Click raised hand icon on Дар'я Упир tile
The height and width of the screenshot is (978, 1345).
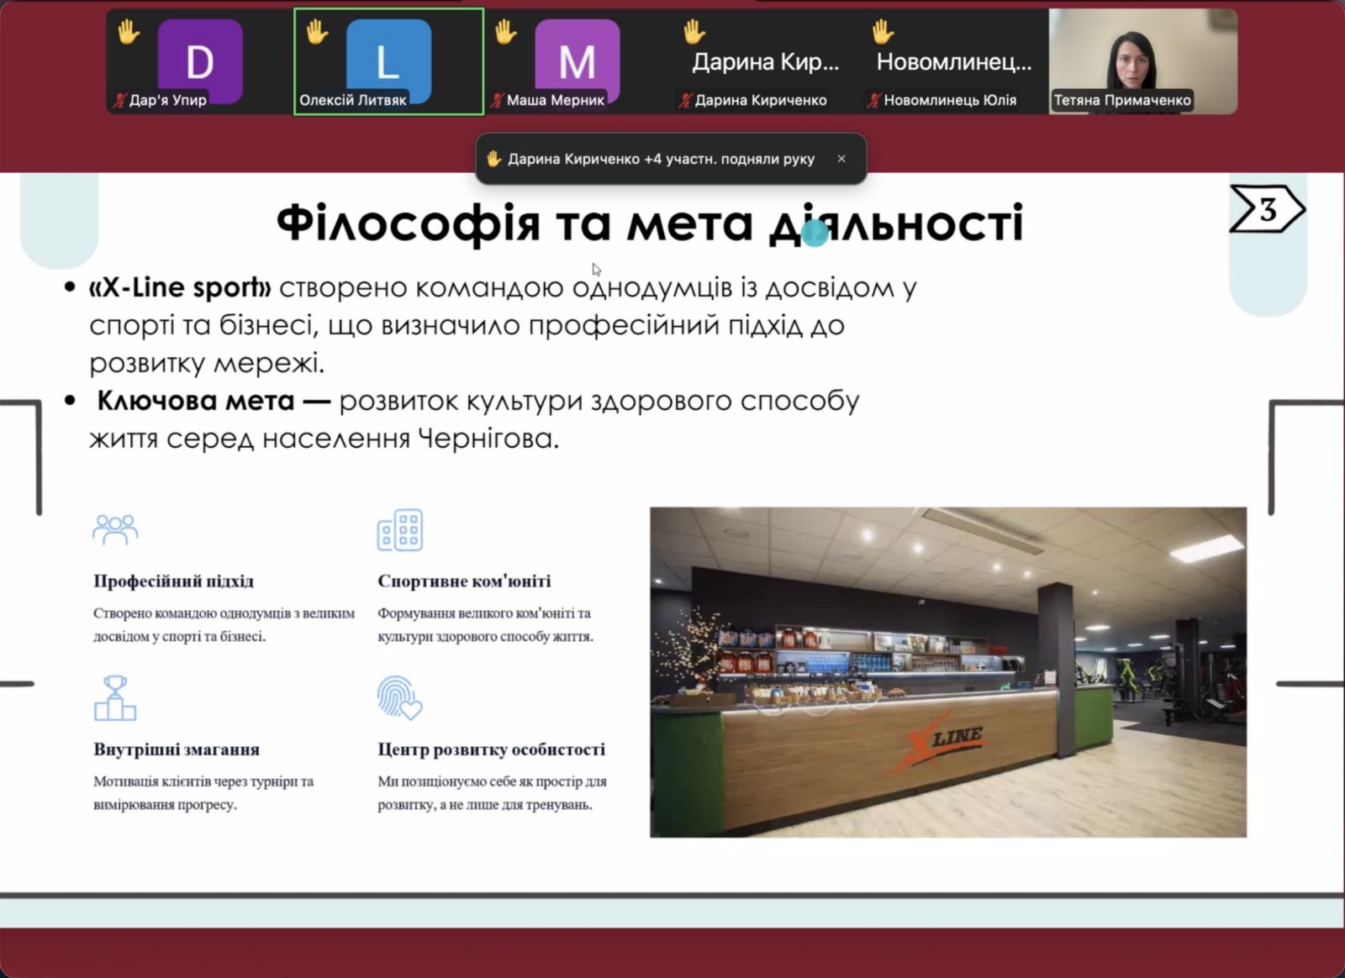(x=129, y=33)
